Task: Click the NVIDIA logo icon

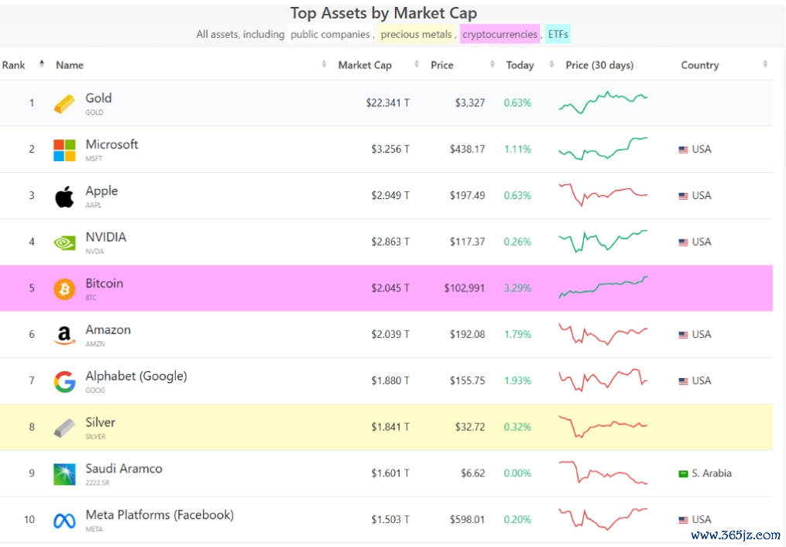Action: coord(64,243)
